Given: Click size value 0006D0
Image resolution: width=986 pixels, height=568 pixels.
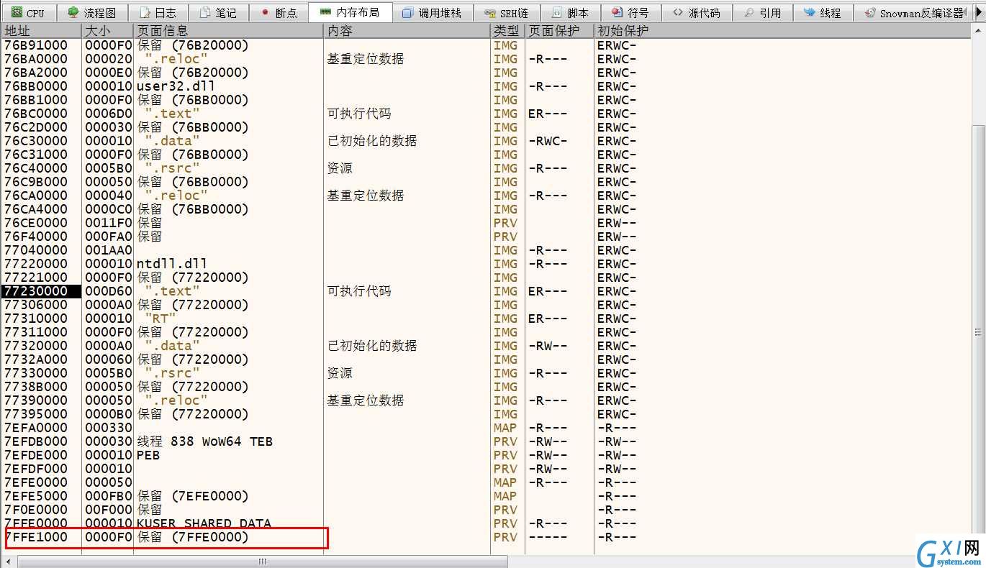Looking at the screenshot, I should [108, 114].
